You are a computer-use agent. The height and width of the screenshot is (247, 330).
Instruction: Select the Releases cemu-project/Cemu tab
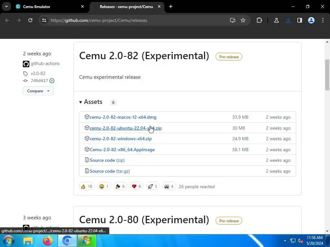(x=126, y=6)
